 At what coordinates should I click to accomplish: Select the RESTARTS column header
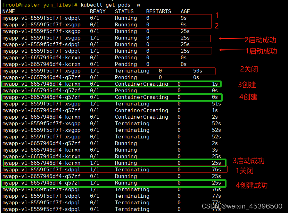pos(158,11)
